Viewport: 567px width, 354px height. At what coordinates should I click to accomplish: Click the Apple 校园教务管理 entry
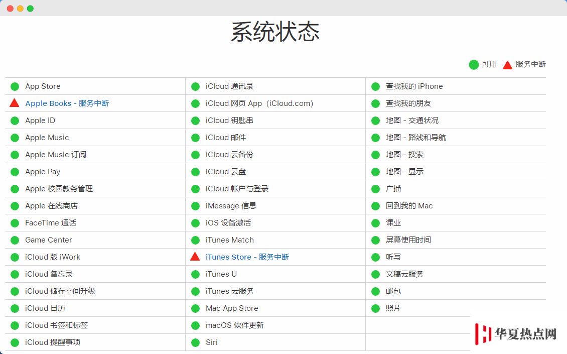point(59,189)
